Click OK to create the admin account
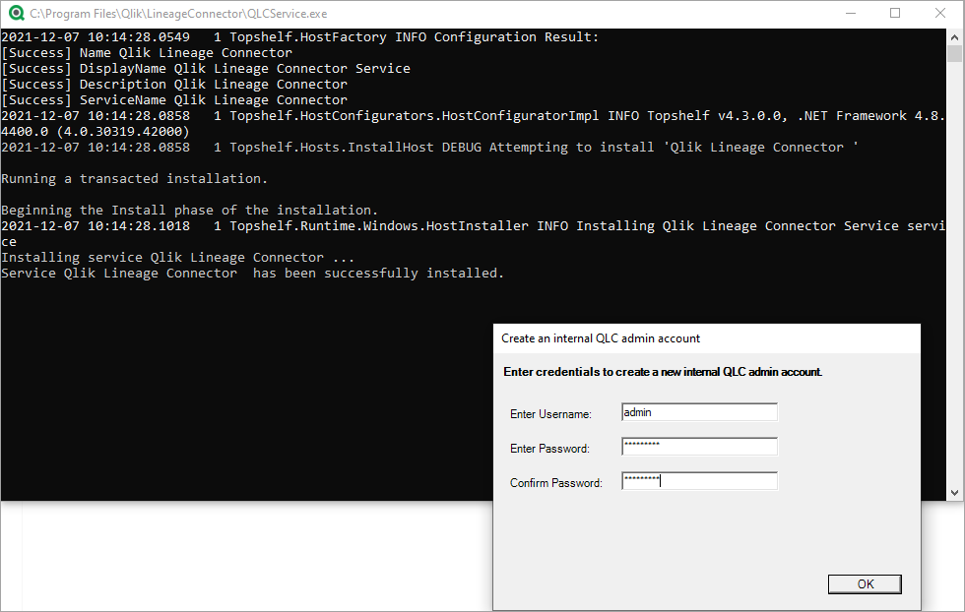The image size is (965, 612). (864, 582)
